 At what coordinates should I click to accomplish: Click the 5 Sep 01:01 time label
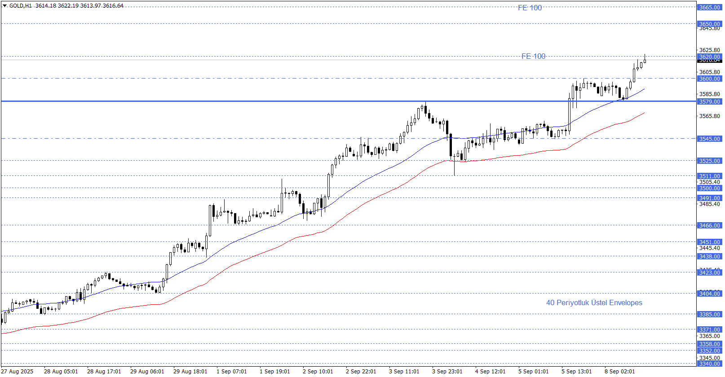(533, 371)
